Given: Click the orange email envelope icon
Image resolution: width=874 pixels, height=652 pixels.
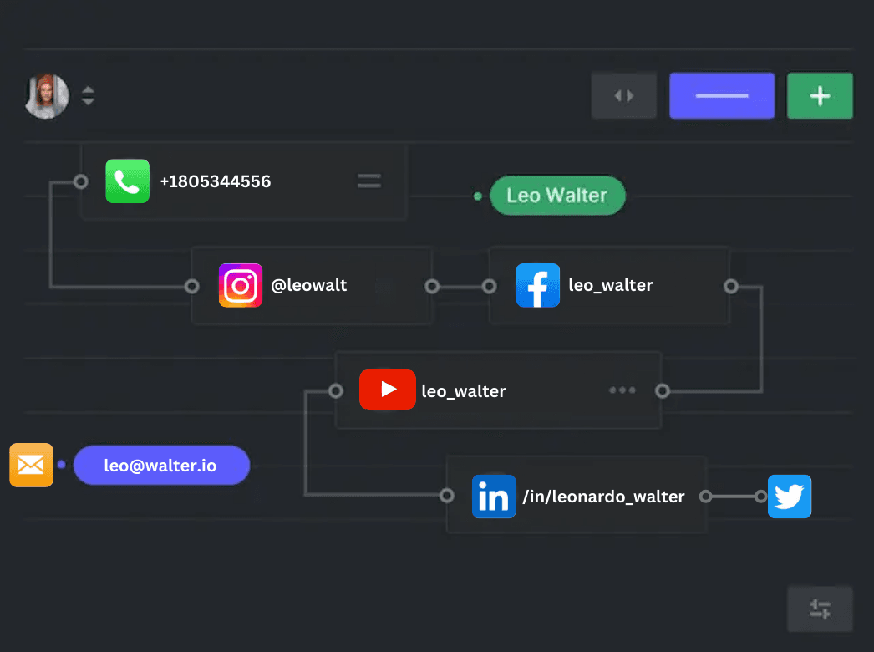Looking at the screenshot, I should pyautogui.click(x=31, y=465).
